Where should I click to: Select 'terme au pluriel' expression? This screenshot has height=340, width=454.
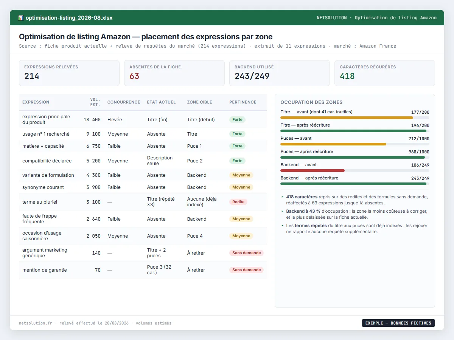40,202
